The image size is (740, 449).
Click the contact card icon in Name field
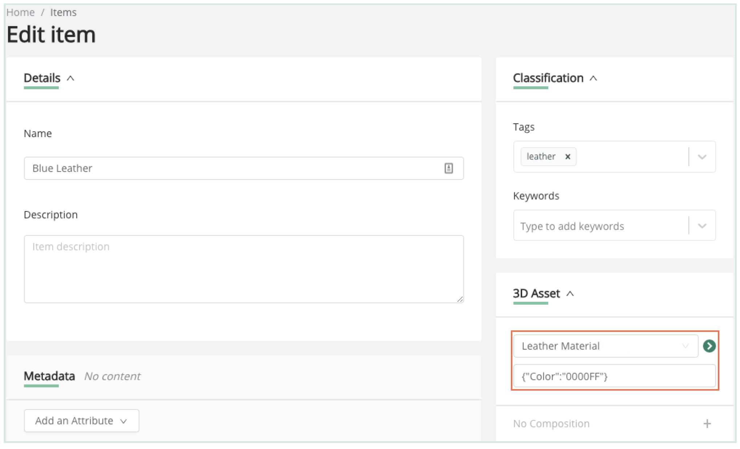[448, 168]
